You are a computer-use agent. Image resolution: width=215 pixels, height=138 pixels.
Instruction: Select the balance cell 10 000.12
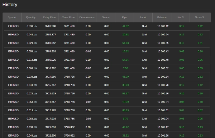(x=163, y=26)
